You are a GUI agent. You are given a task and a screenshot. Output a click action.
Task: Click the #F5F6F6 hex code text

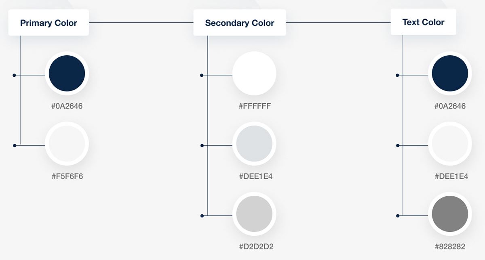coord(67,176)
